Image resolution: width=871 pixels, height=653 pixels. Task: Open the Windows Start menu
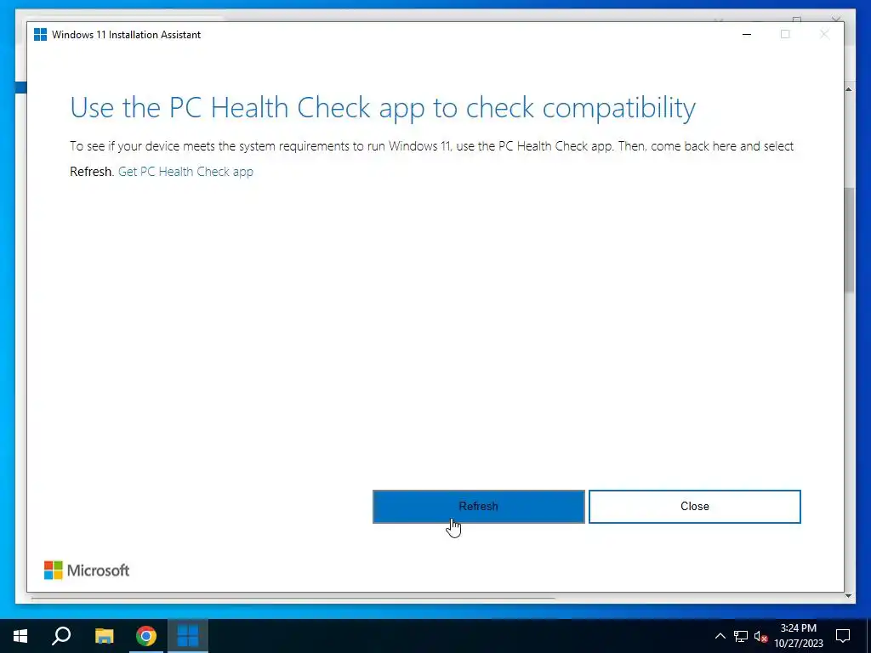pyautogui.click(x=20, y=636)
